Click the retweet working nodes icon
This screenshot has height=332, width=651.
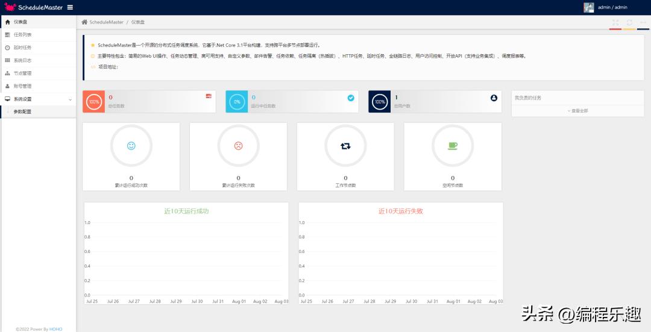(x=345, y=146)
